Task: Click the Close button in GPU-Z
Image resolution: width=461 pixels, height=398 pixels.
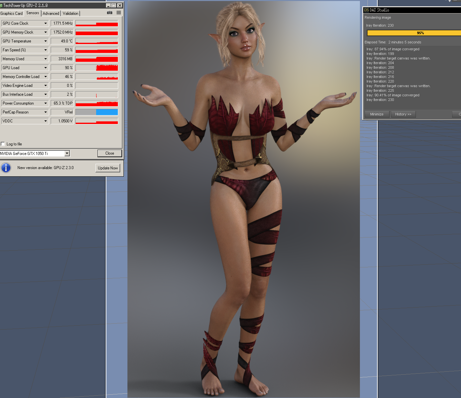Action: 110,153
